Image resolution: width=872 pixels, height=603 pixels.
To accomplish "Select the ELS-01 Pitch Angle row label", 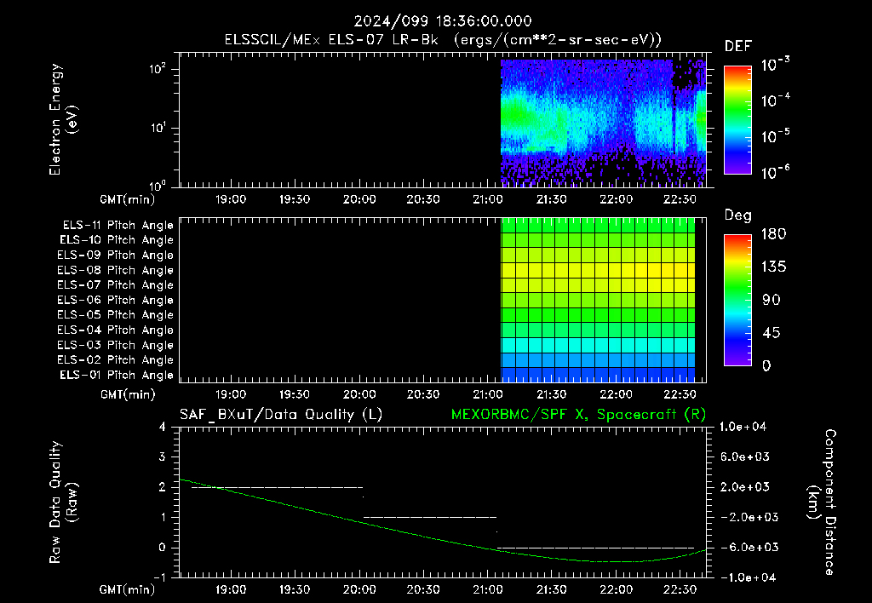I will pyautogui.click(x=116, y=375).
